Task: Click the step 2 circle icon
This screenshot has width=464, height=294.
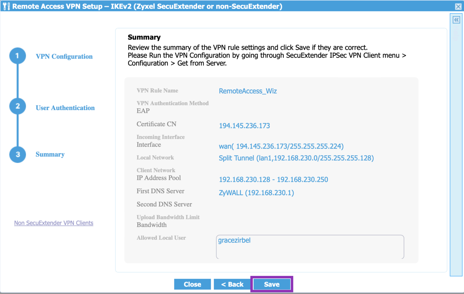Action: pos(18,106)
